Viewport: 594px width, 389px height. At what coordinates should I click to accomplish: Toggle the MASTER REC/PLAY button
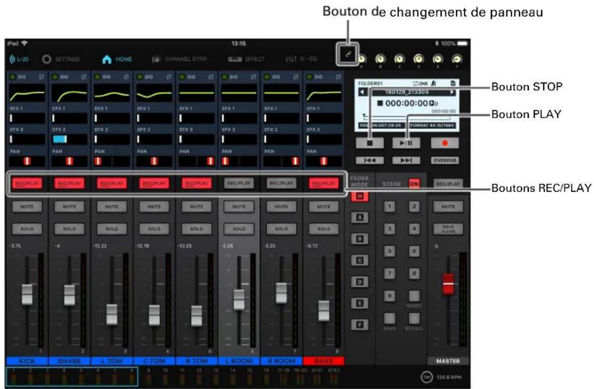coord(448,184)
